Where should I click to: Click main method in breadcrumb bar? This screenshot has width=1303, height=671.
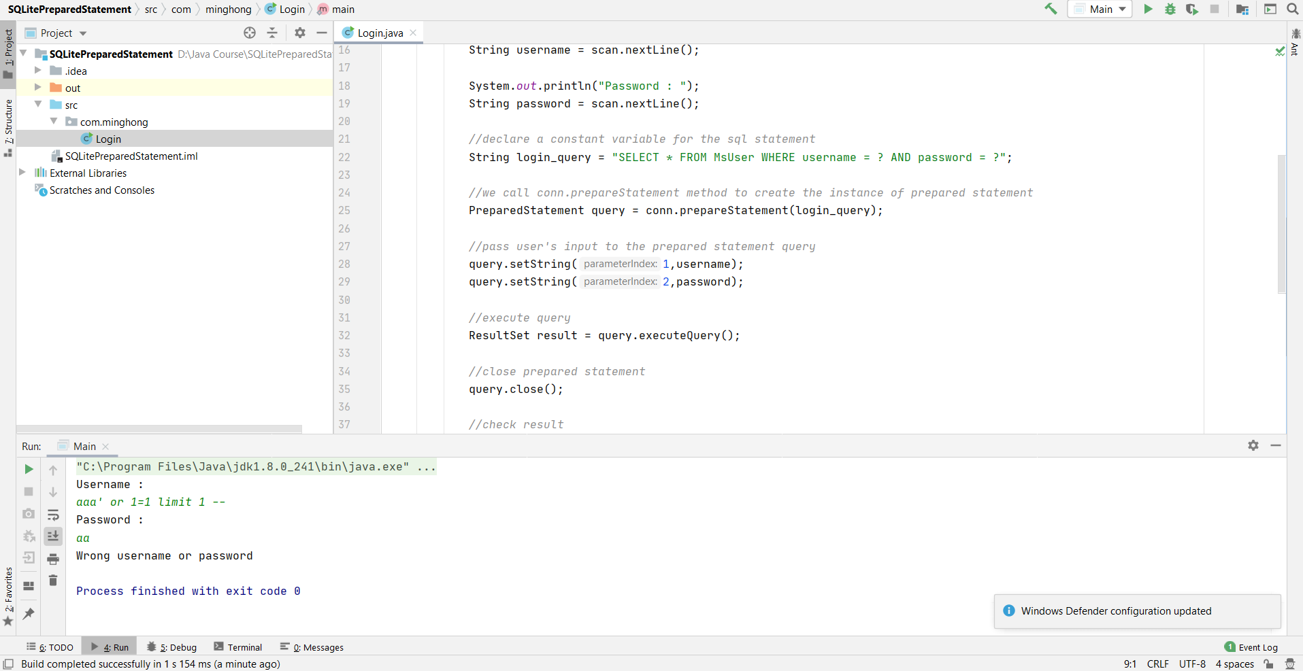coord(336,10)
